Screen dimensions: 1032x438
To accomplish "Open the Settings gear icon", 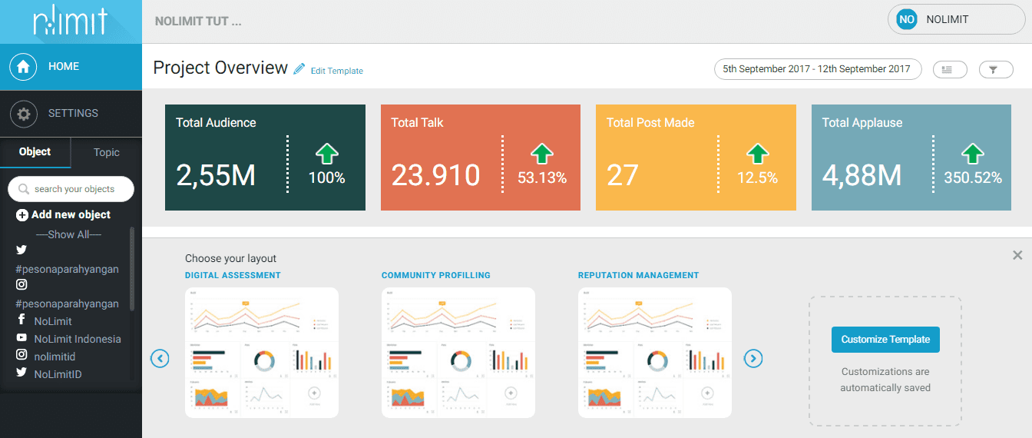I will 24,114.
